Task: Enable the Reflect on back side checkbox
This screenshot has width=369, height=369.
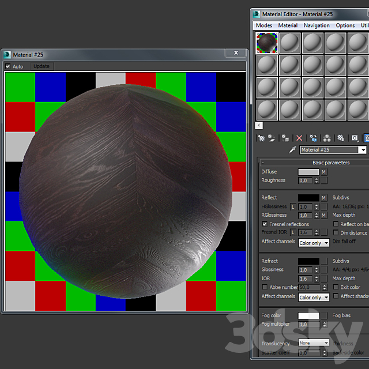Action: [336, 224]
